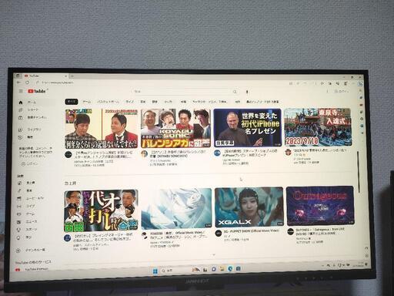Click the channel avatar beside XG PUPPET SHOW title
Image resolution: width=394 pixels, height=296 pixels.
click(x=219, y=234)
